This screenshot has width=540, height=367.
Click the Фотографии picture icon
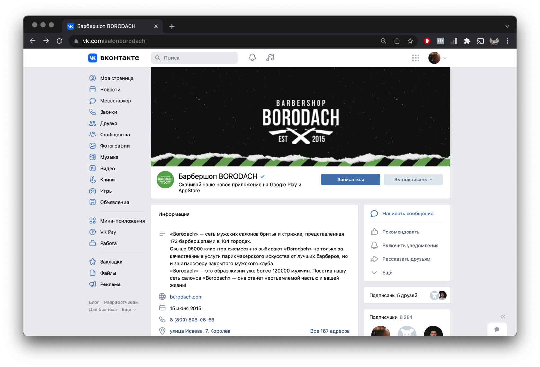[93, 146]
